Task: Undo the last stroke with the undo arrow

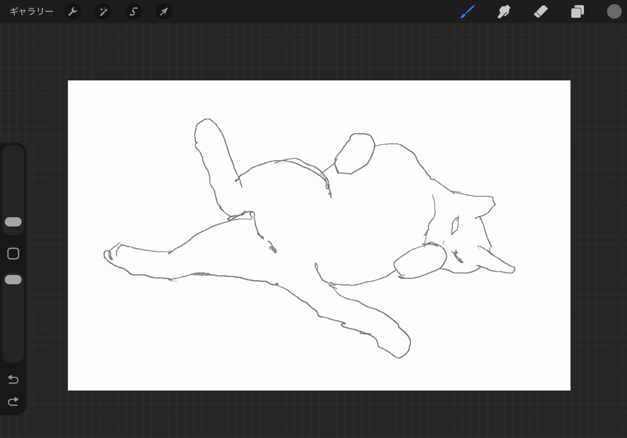Action: pos(13,379)
